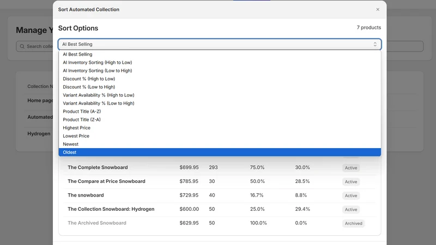The height and width of the screenshot is (245, 436).
Task: Click Active badge for The snowboard
Action: point(351,195)
